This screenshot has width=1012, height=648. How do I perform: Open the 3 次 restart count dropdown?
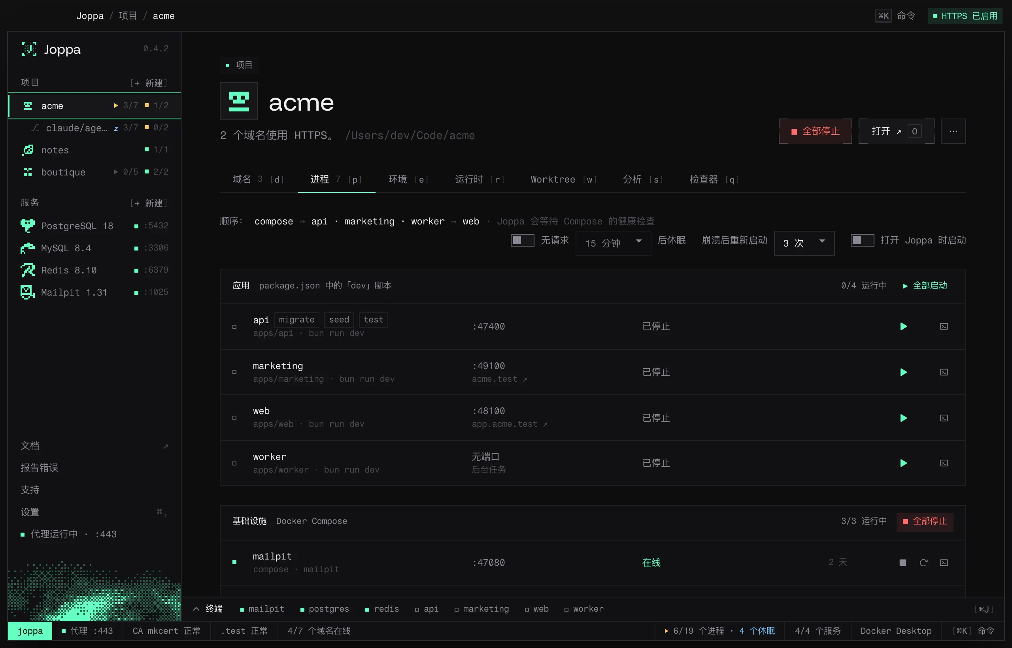click(804, 243)
